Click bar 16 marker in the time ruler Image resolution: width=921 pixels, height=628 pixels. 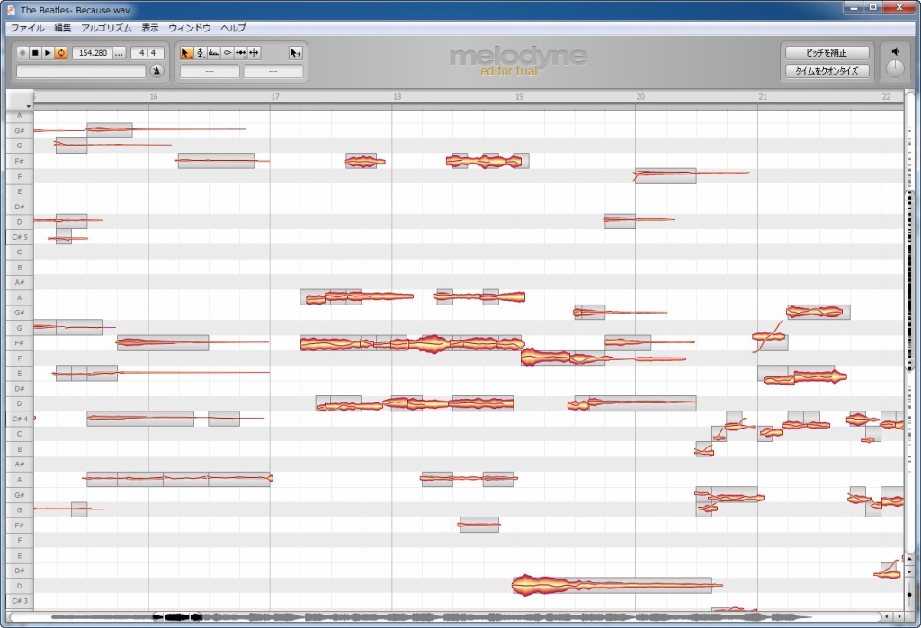click(153, 97)
